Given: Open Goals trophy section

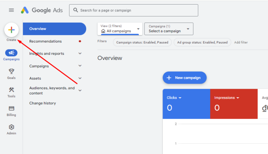Looking at the screenshot, I should pos(11,74).
